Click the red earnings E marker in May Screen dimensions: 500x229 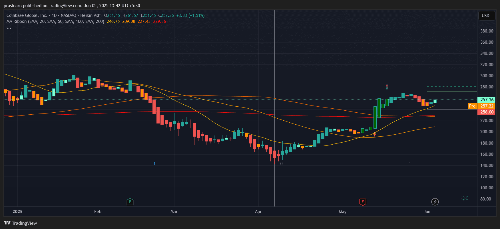(363, 202)
